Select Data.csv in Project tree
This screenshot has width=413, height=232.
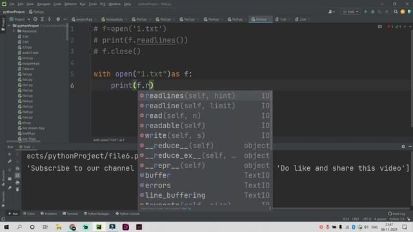[x=26, y=69]
